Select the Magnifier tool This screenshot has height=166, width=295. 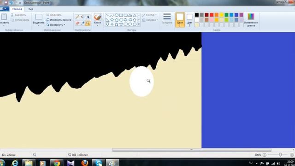[x=88, y=23]
